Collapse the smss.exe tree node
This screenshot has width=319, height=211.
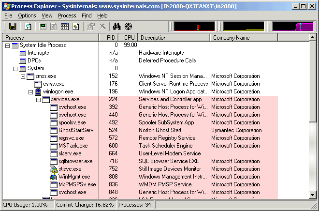23,76
